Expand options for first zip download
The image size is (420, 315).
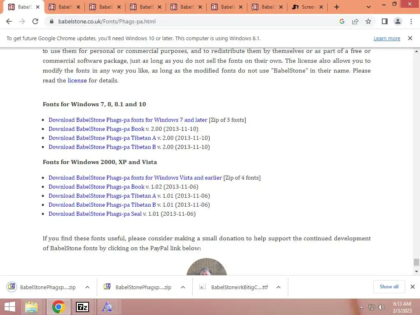(x=87, y=287)
